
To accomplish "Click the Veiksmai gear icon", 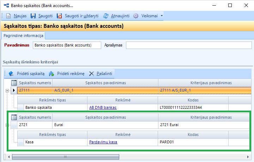I will (x=136, y=16).
